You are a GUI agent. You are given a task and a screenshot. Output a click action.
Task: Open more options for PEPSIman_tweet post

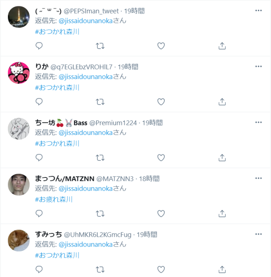pos(258,11)
